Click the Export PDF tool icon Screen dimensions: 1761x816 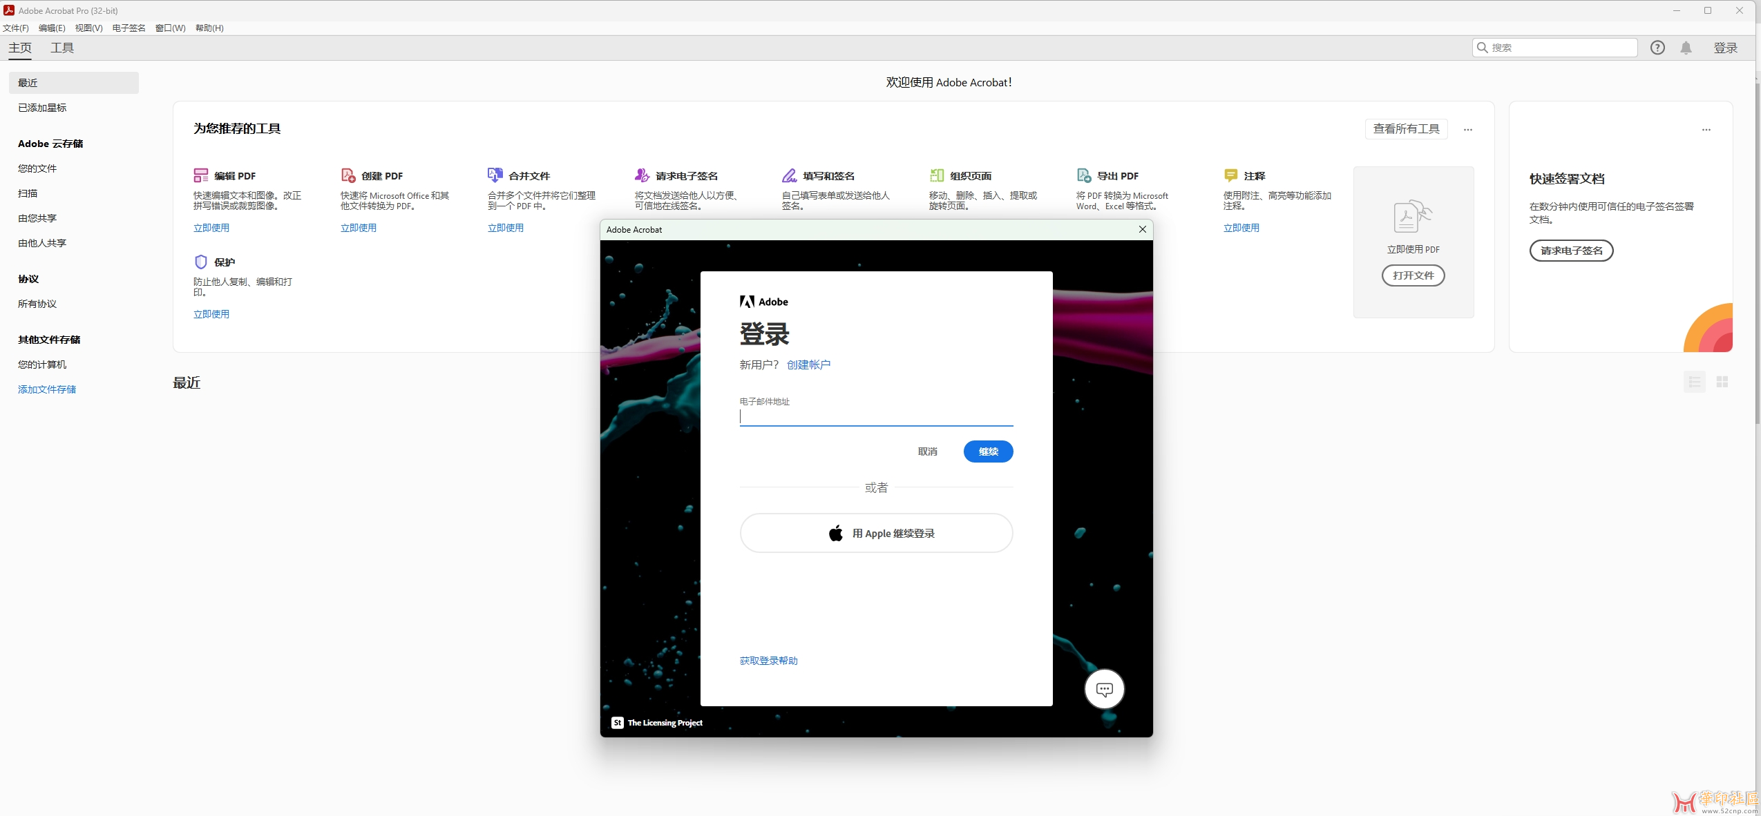(x=1084, y=175)
